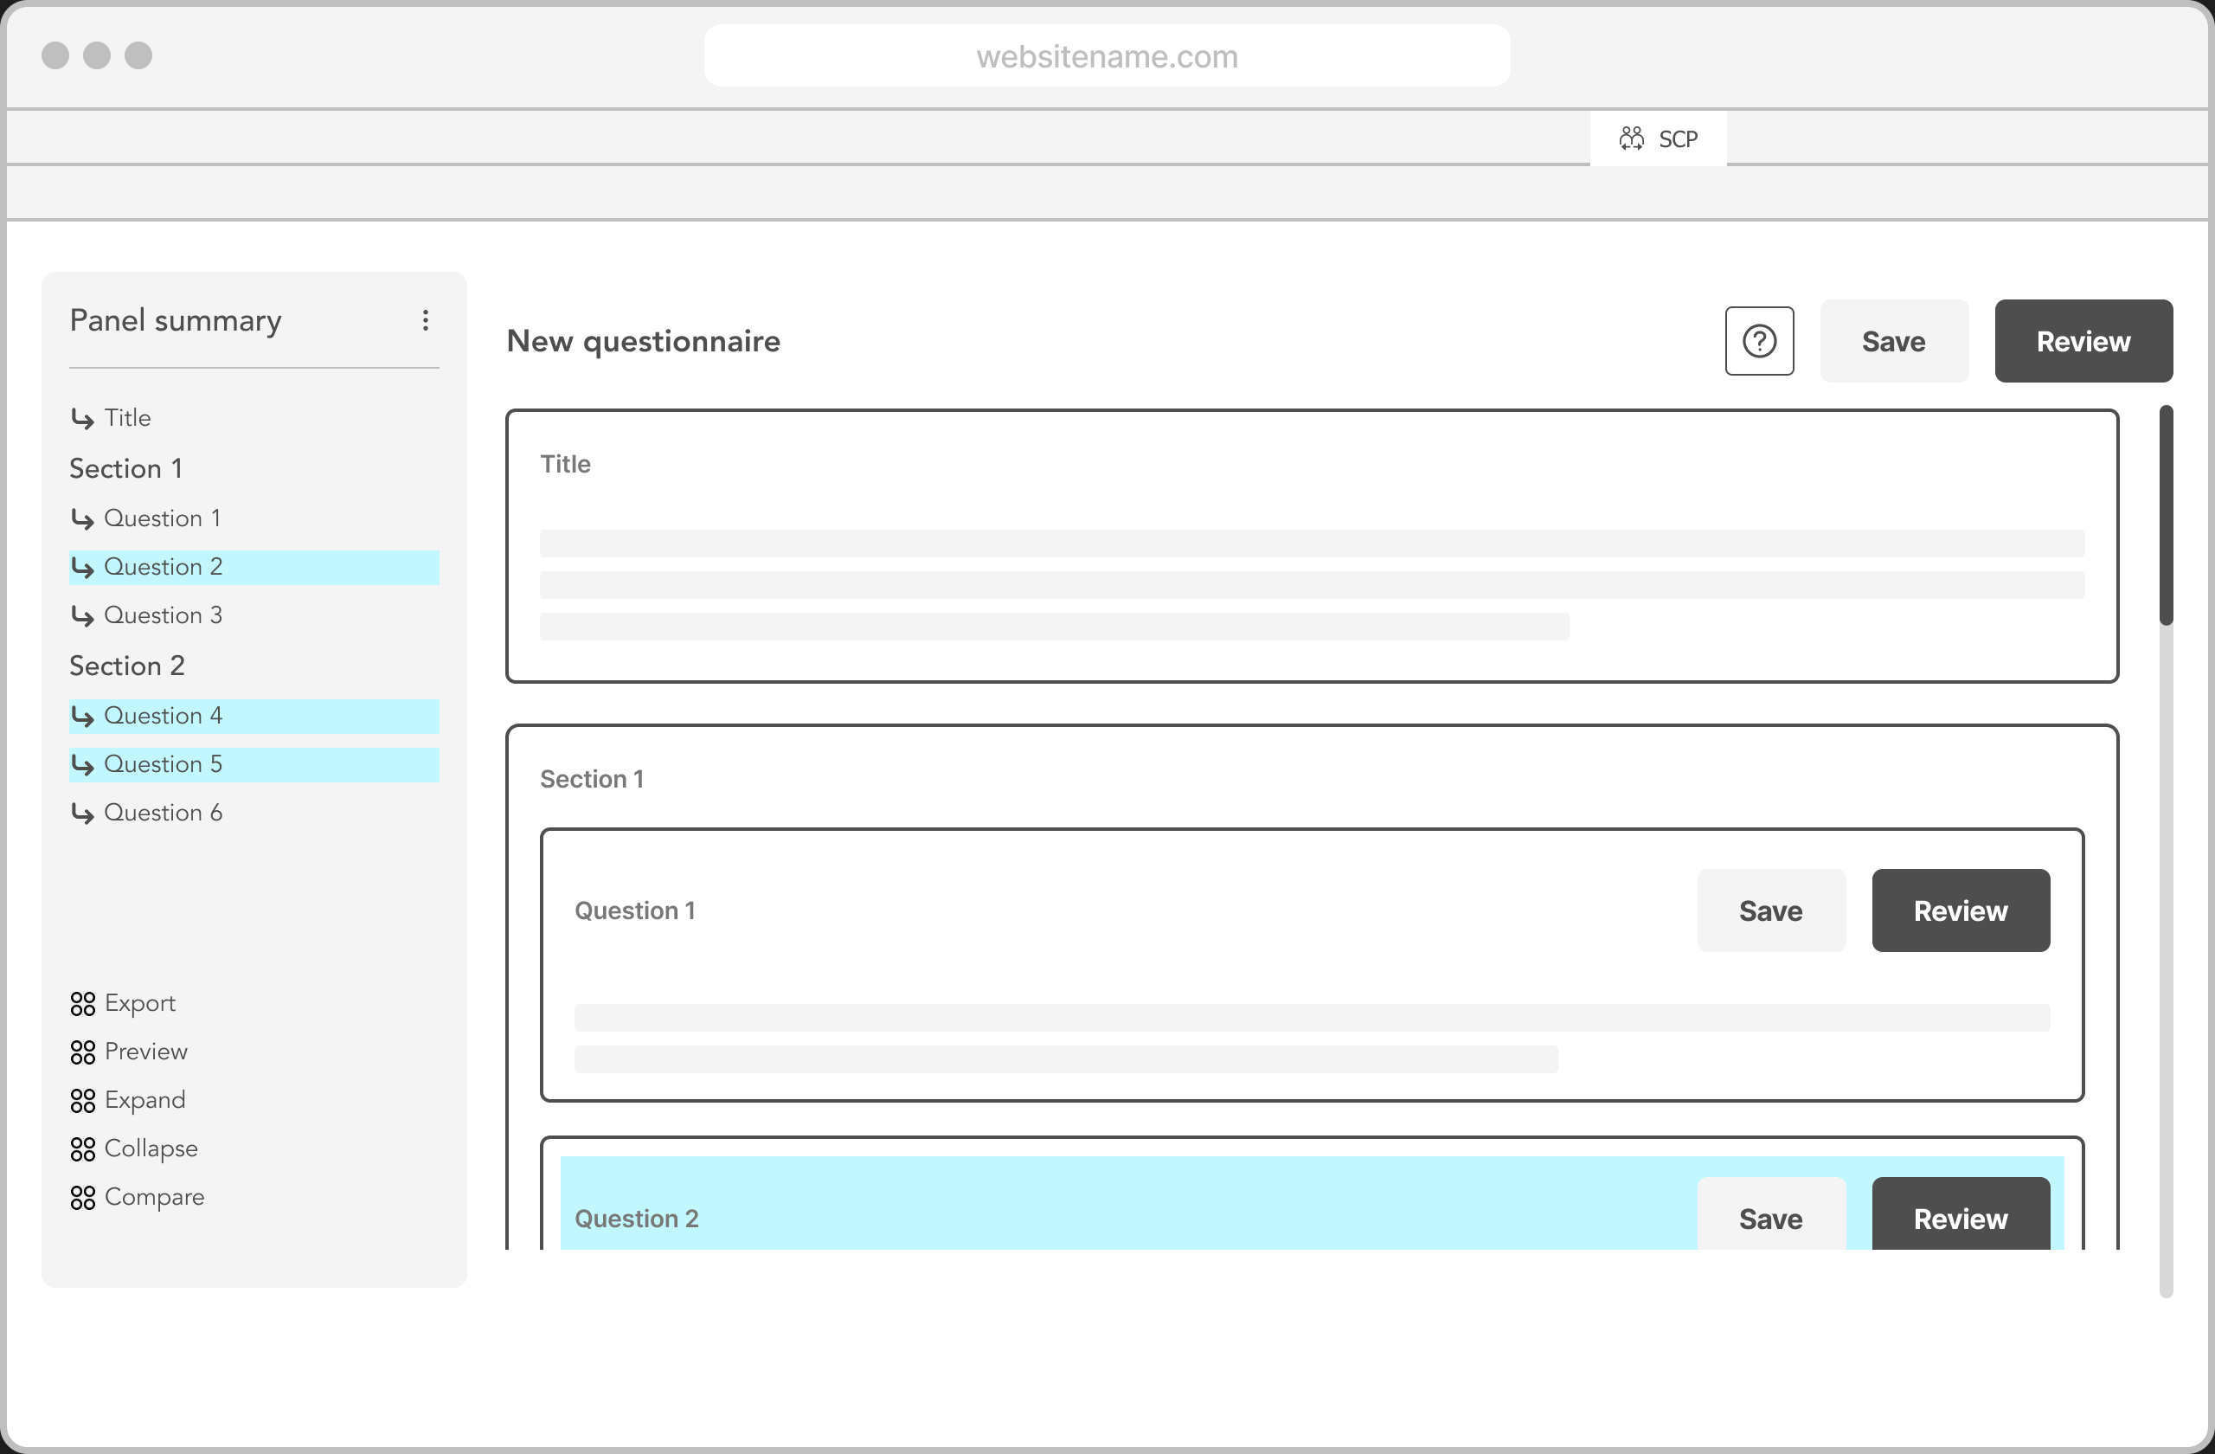Click the Compare label in the sidebar
This screenshot has width=2215, height=1454.
pos(155,1197)
